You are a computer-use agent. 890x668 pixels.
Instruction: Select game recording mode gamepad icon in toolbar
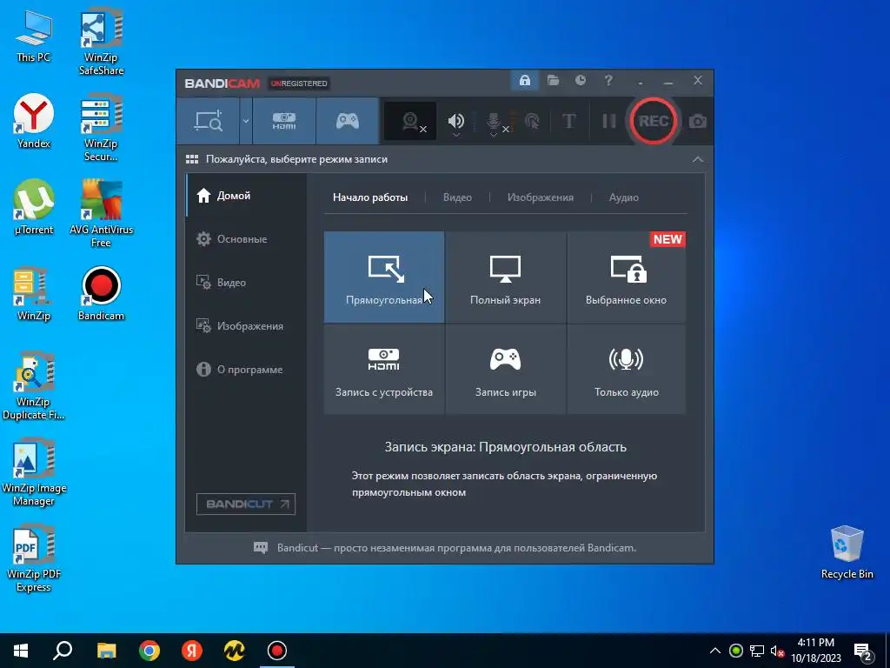click(x=348, y=121)
